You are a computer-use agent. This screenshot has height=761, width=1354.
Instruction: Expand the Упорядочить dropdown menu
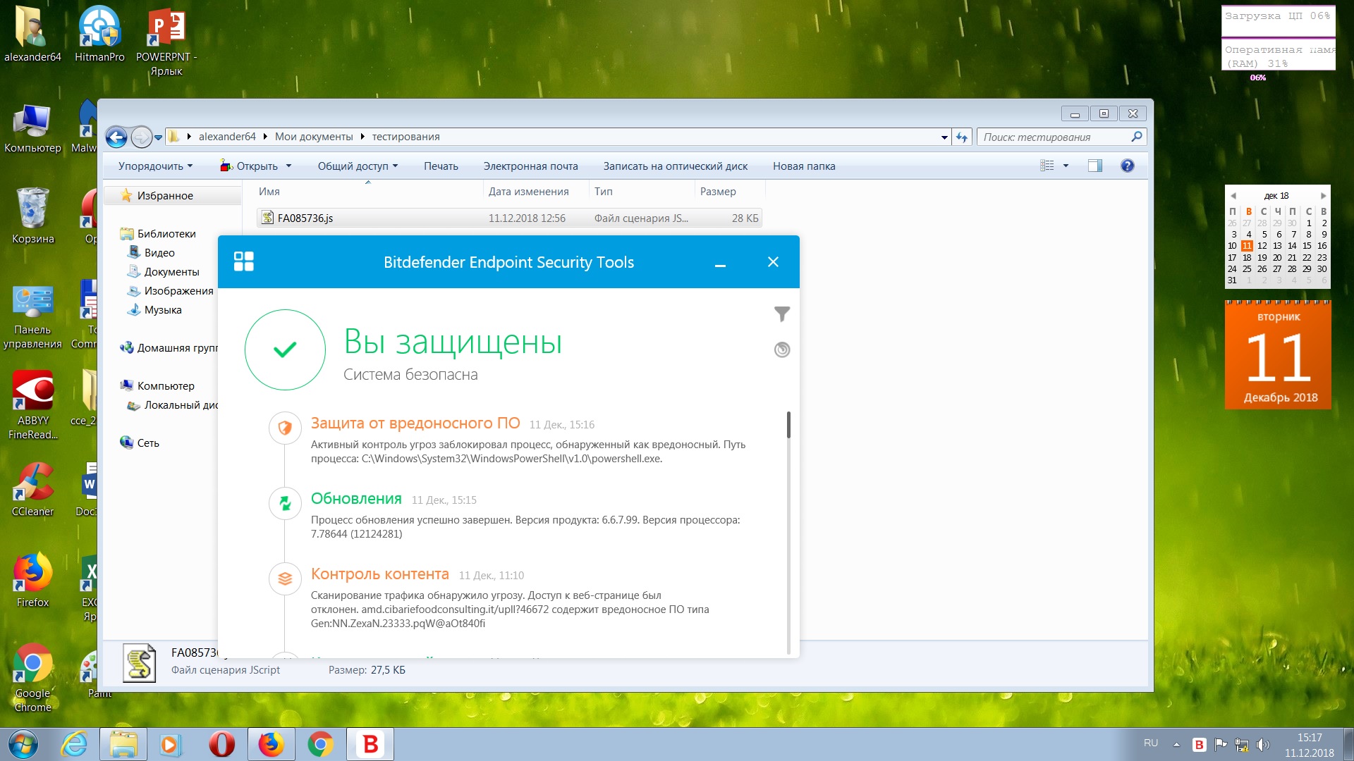pyautogui.click(x=155, y=166)
